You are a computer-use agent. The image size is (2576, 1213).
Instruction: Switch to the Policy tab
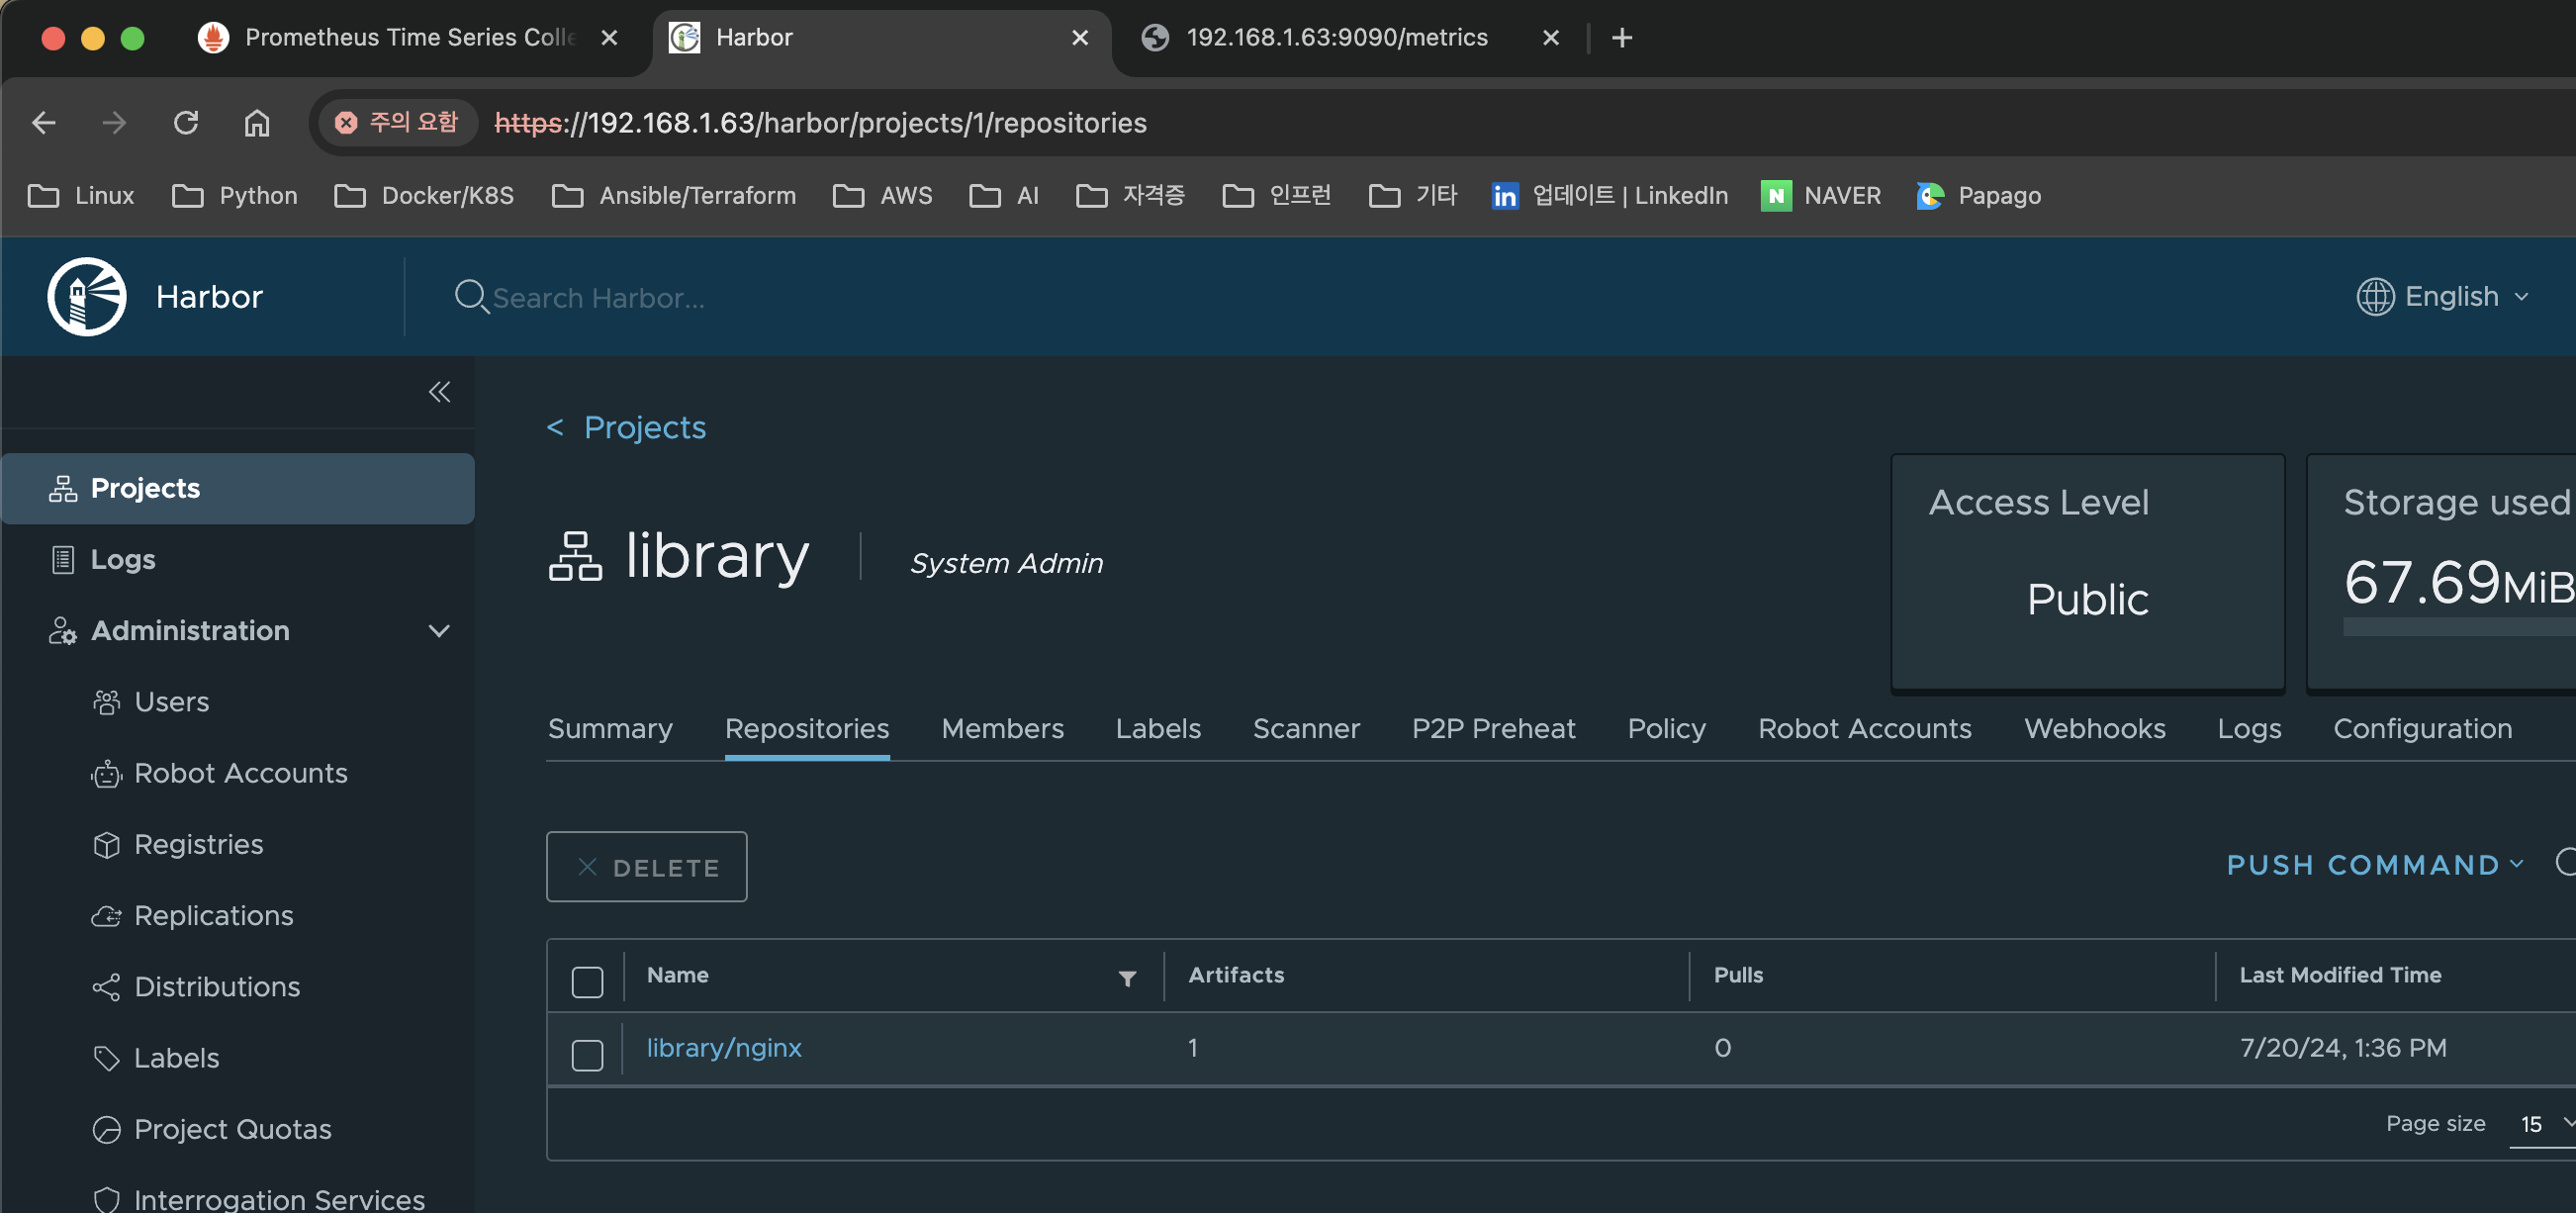pyautogui.click(x=1666, y=728)
